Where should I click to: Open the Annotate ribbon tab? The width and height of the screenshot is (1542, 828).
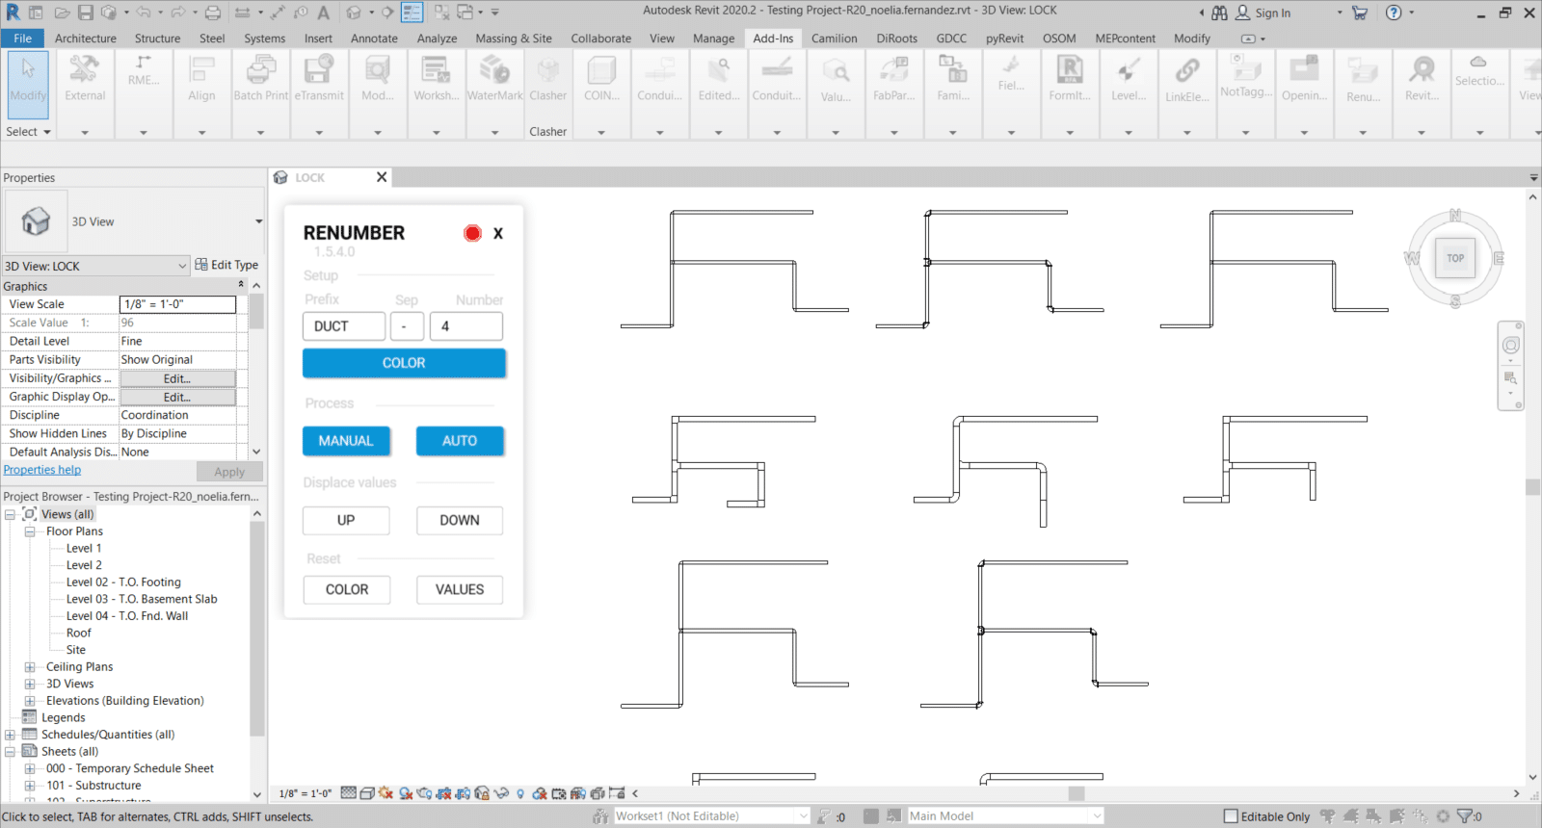click(374, 39)
